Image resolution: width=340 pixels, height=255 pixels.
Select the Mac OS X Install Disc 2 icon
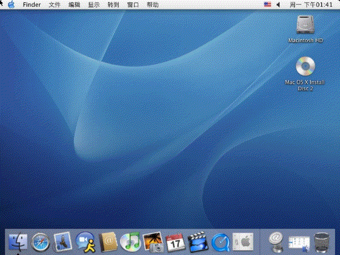coord(305,66)
